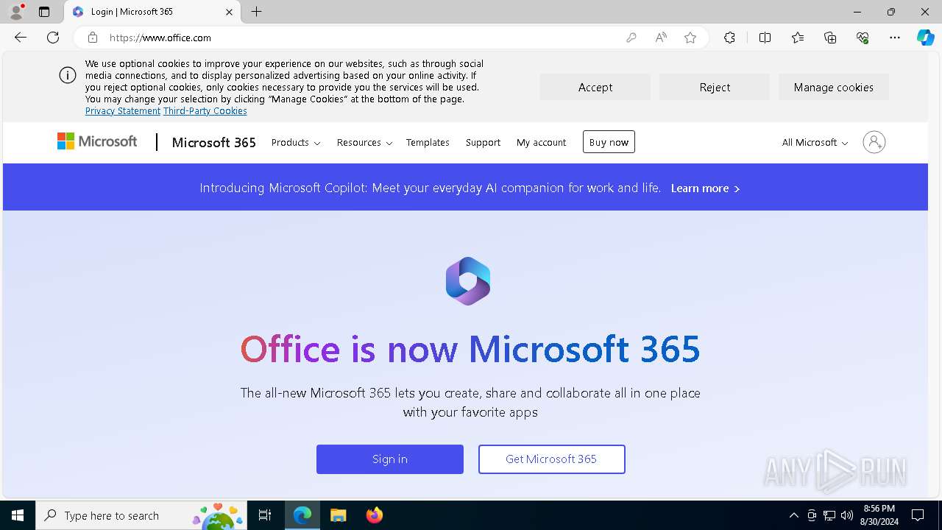Open File Explorer from the taskbar

click(338, 515)
